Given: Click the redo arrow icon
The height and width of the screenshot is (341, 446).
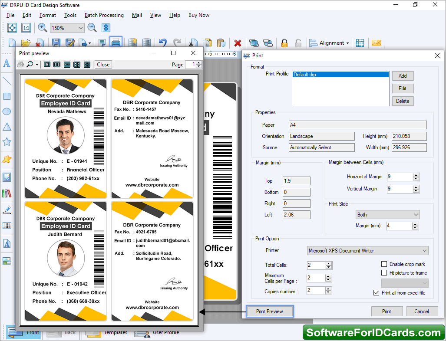Looking at the screenshot, I should [x=177, y=43].
